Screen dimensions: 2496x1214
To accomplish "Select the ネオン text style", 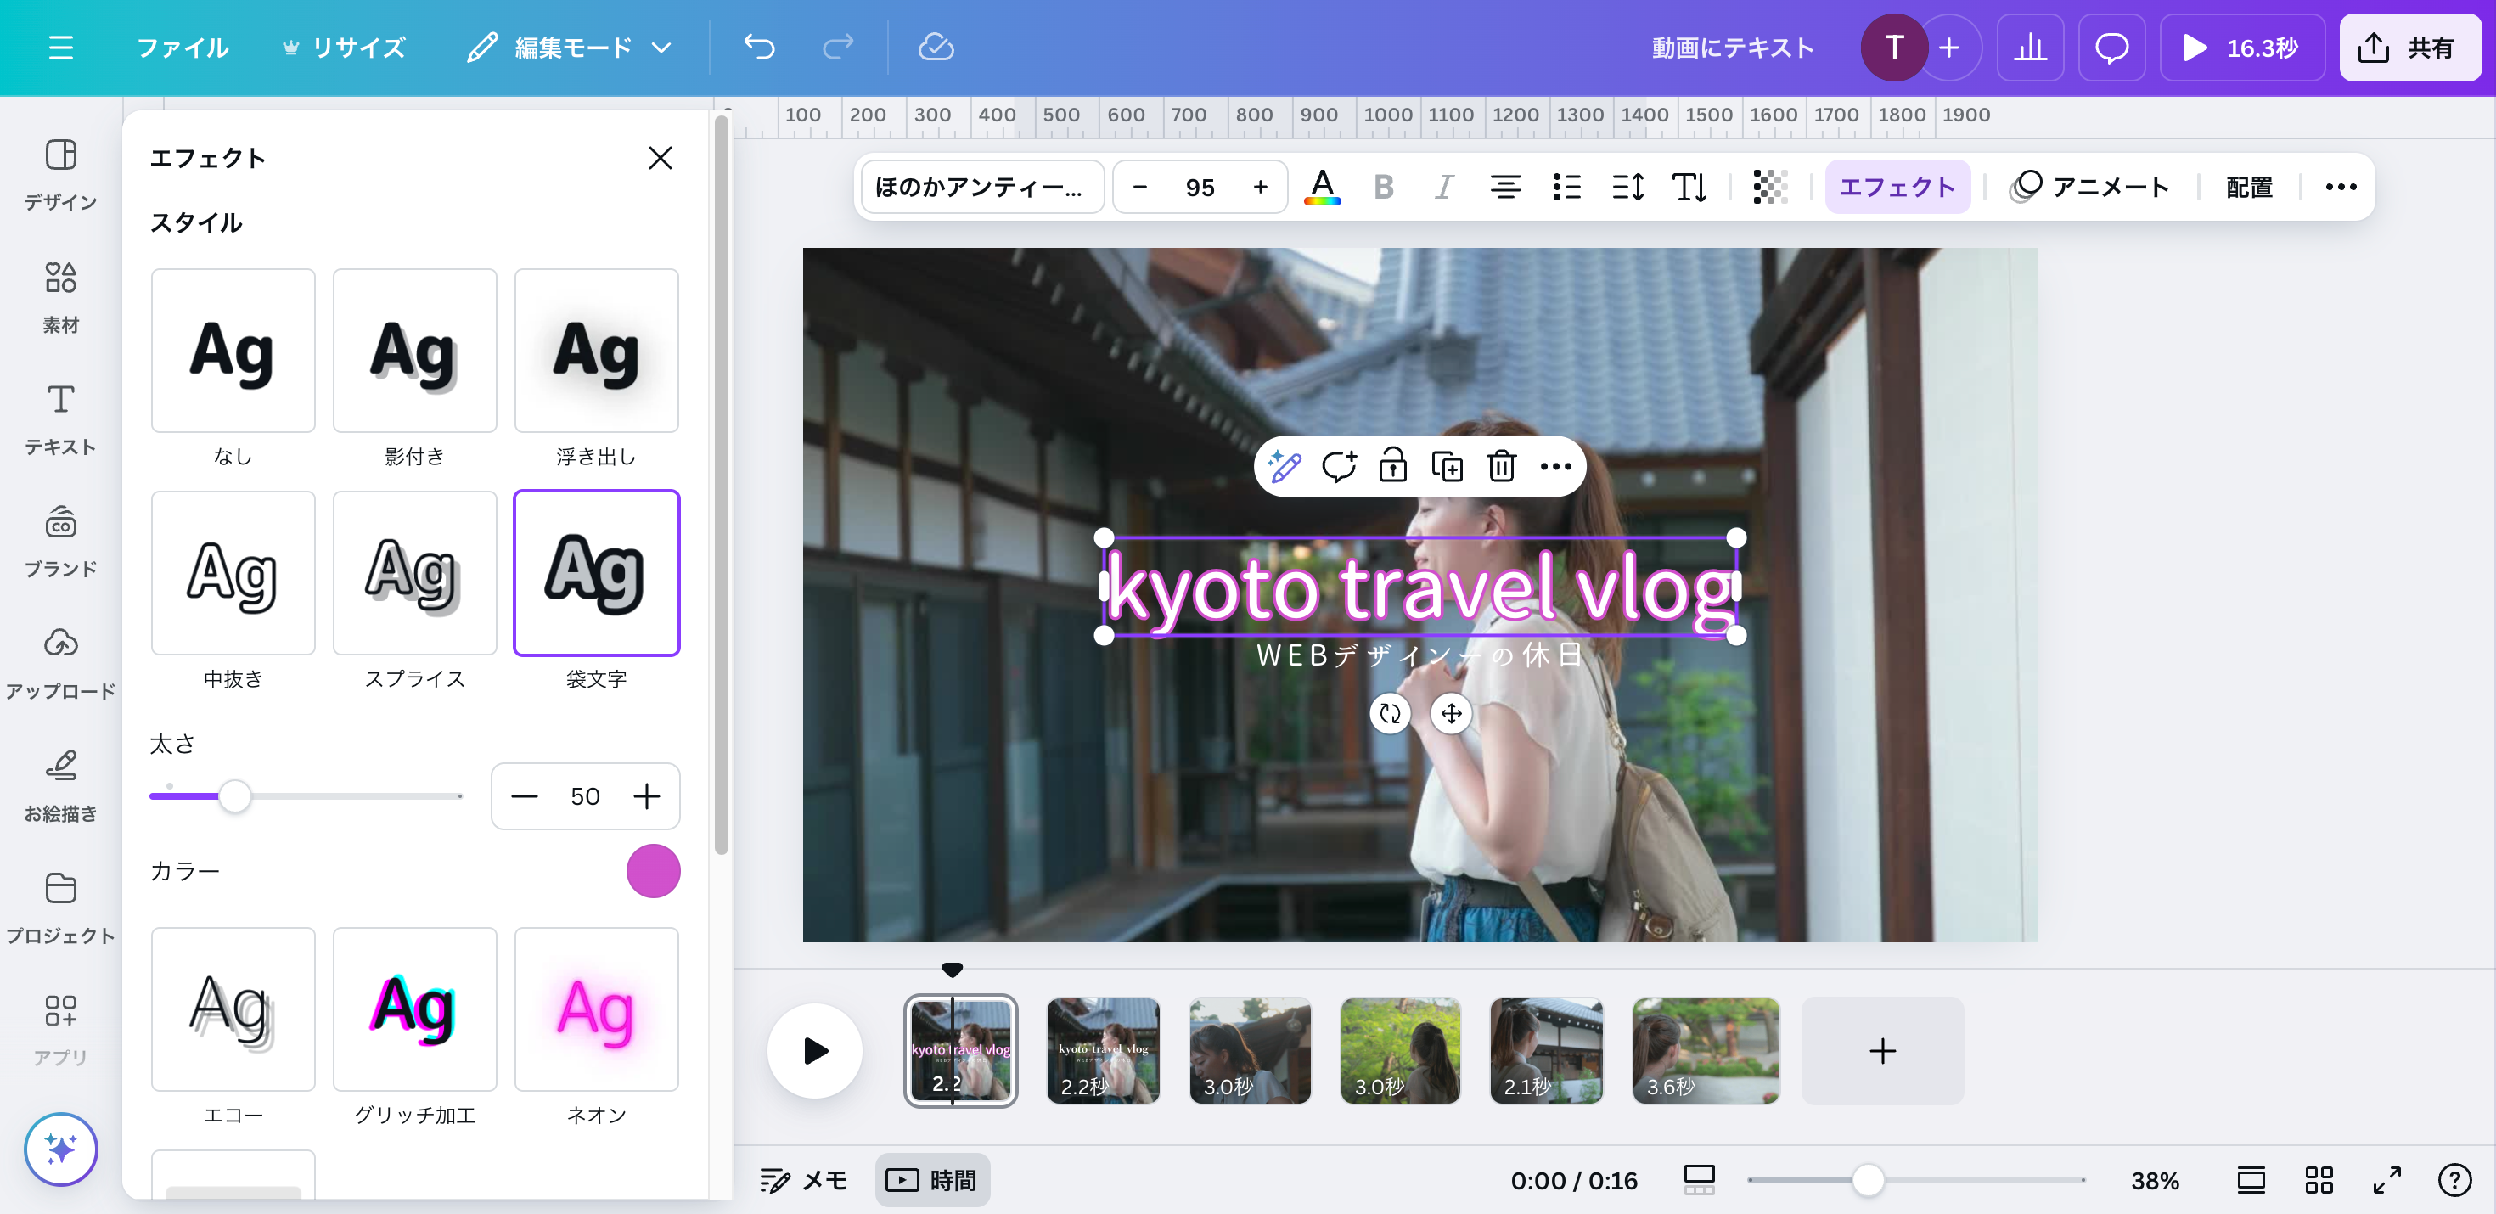I will pyautogui.click(x=597, y=1009).
